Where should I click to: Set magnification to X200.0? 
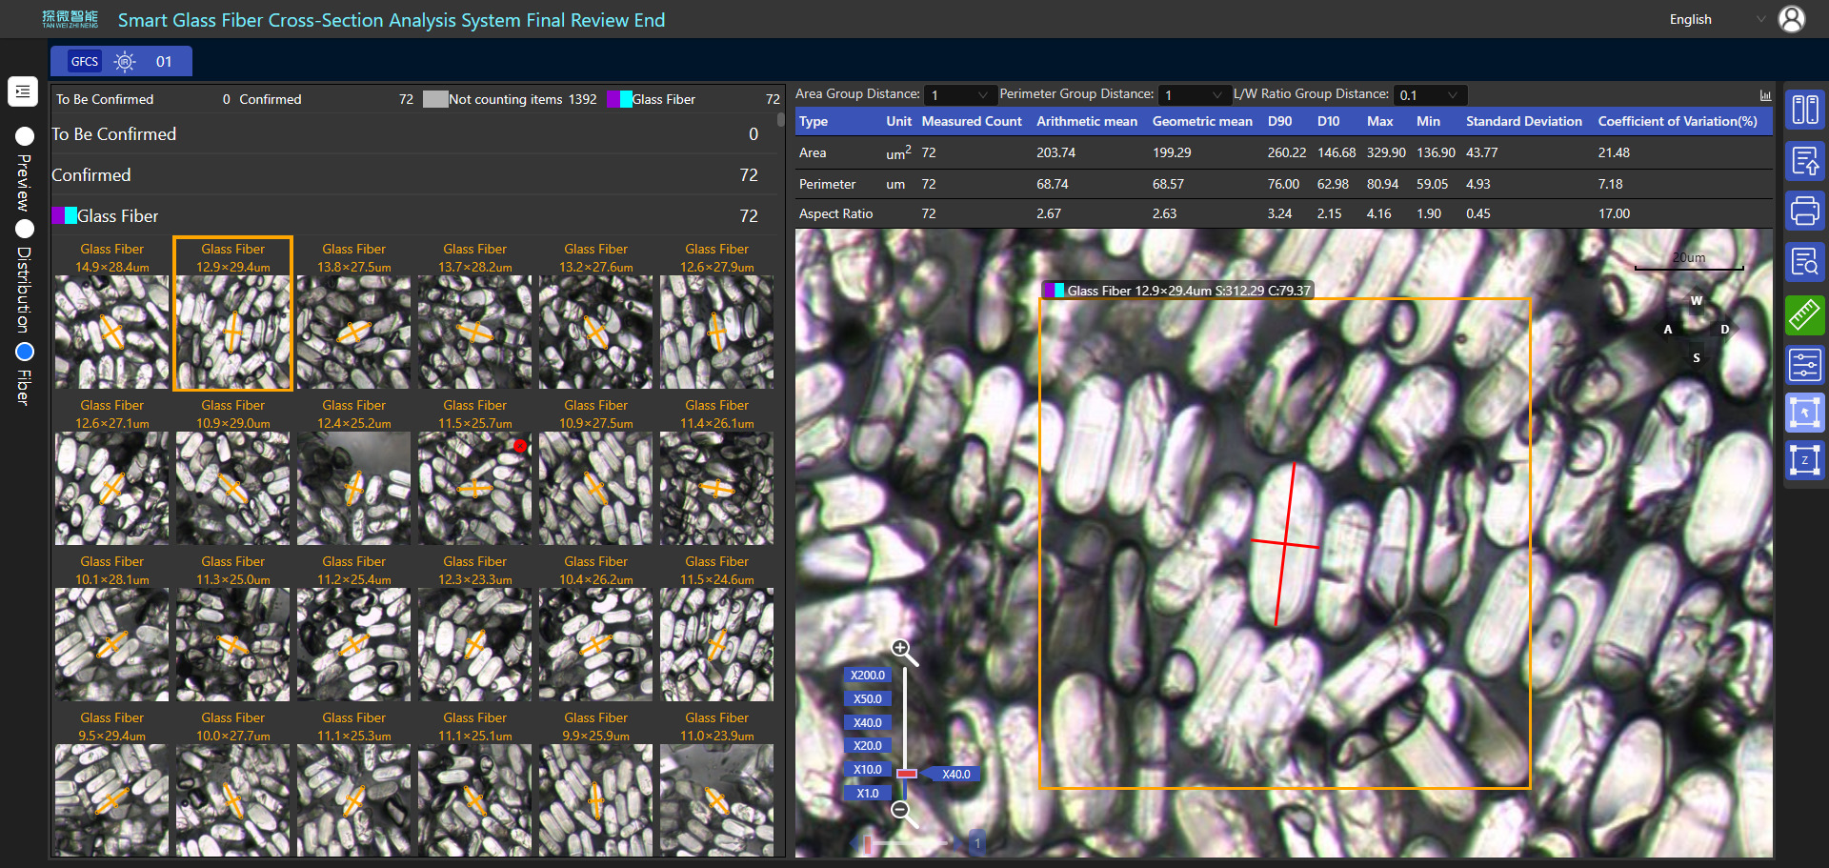coord(866,675)
